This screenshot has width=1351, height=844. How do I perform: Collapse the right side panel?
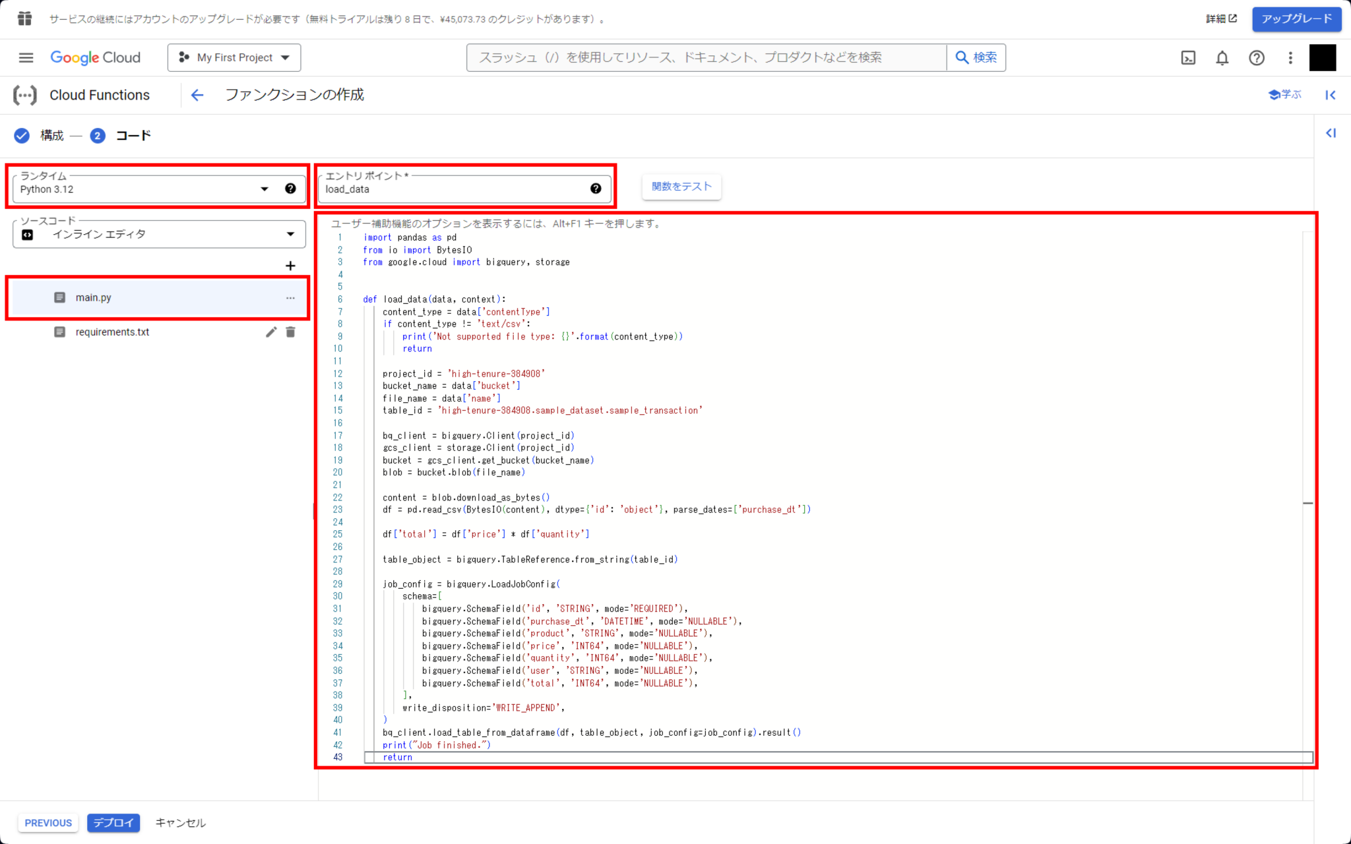point(1331,133)
